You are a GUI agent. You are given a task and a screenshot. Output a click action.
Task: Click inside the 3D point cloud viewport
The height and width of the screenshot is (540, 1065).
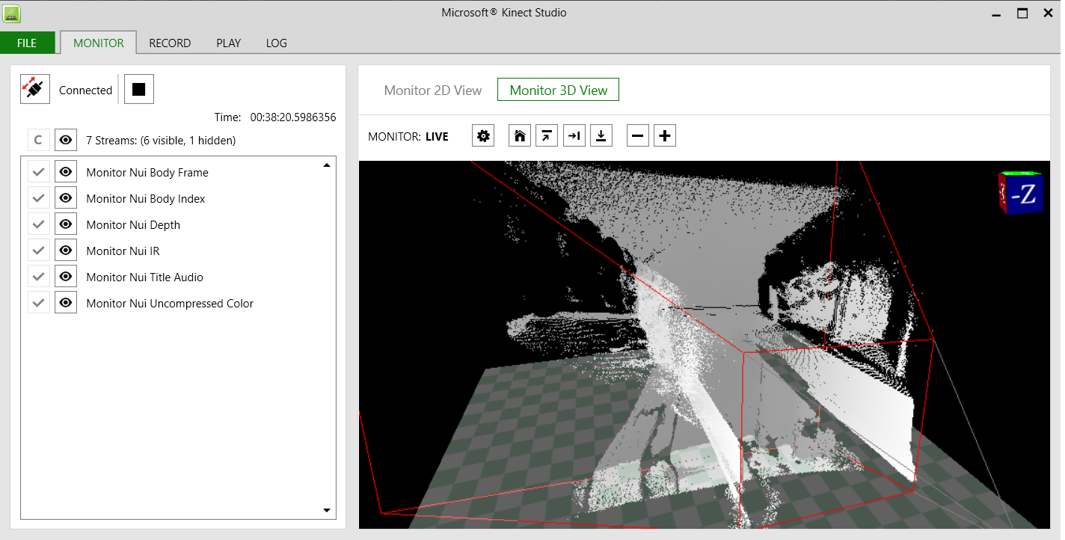(704, 344)
